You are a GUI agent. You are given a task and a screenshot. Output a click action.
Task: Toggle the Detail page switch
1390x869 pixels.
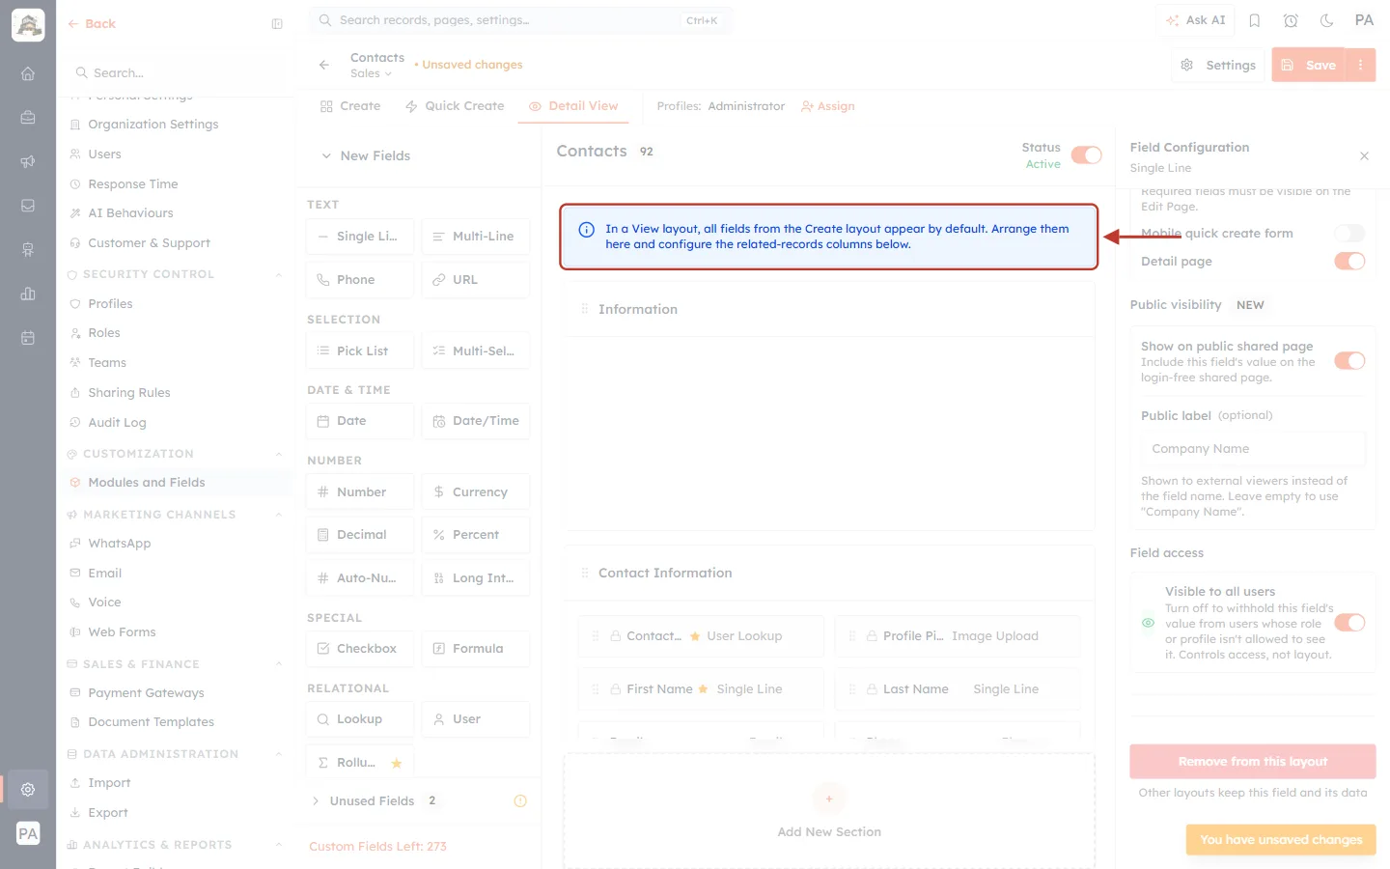(x=1349, y=261)
